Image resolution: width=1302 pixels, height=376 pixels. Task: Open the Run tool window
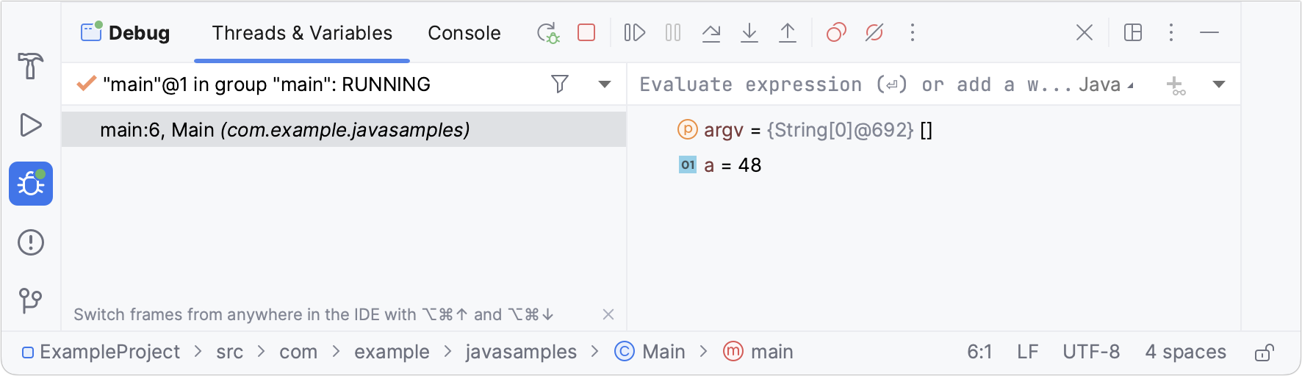[x=30, y=125]
